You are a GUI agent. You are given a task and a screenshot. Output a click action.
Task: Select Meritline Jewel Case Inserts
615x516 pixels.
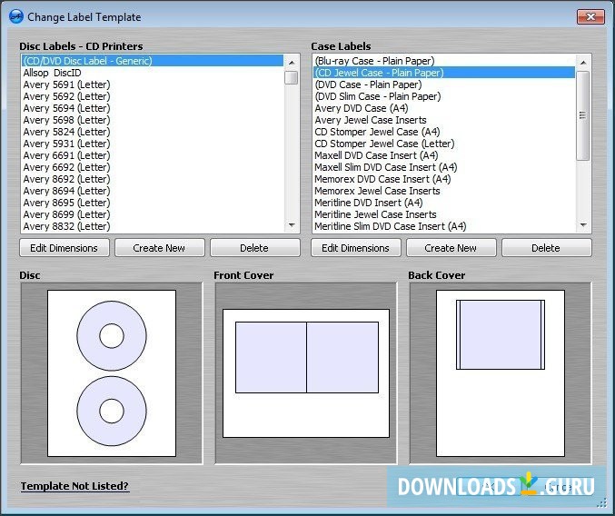[x=444, y=214]
